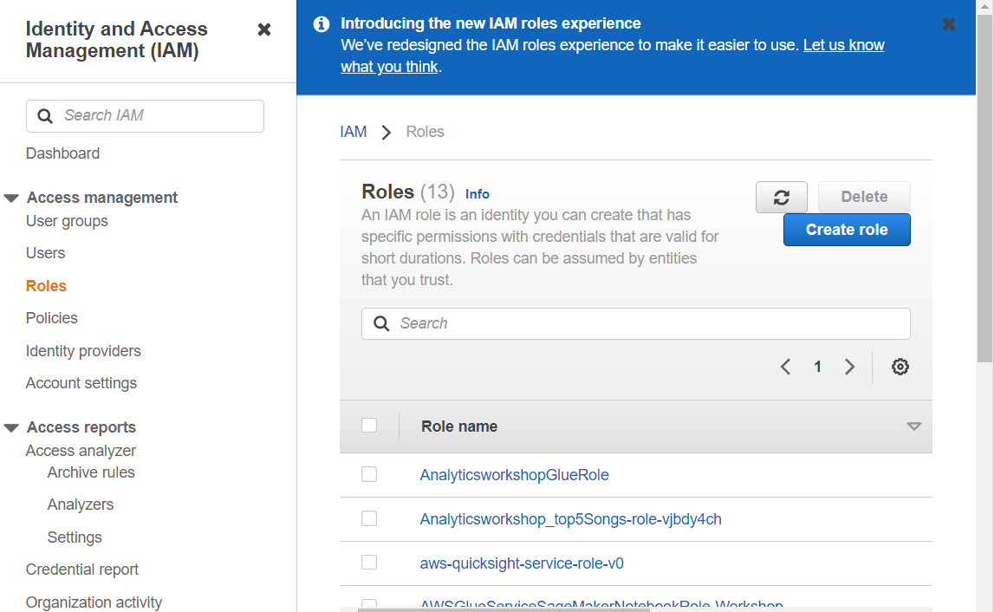
Task: Navigate to Users page
Action: coord(45,253)
